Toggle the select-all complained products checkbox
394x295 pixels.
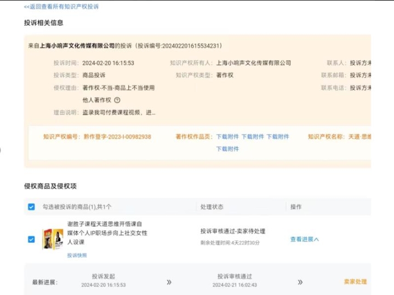click(31, 207)
